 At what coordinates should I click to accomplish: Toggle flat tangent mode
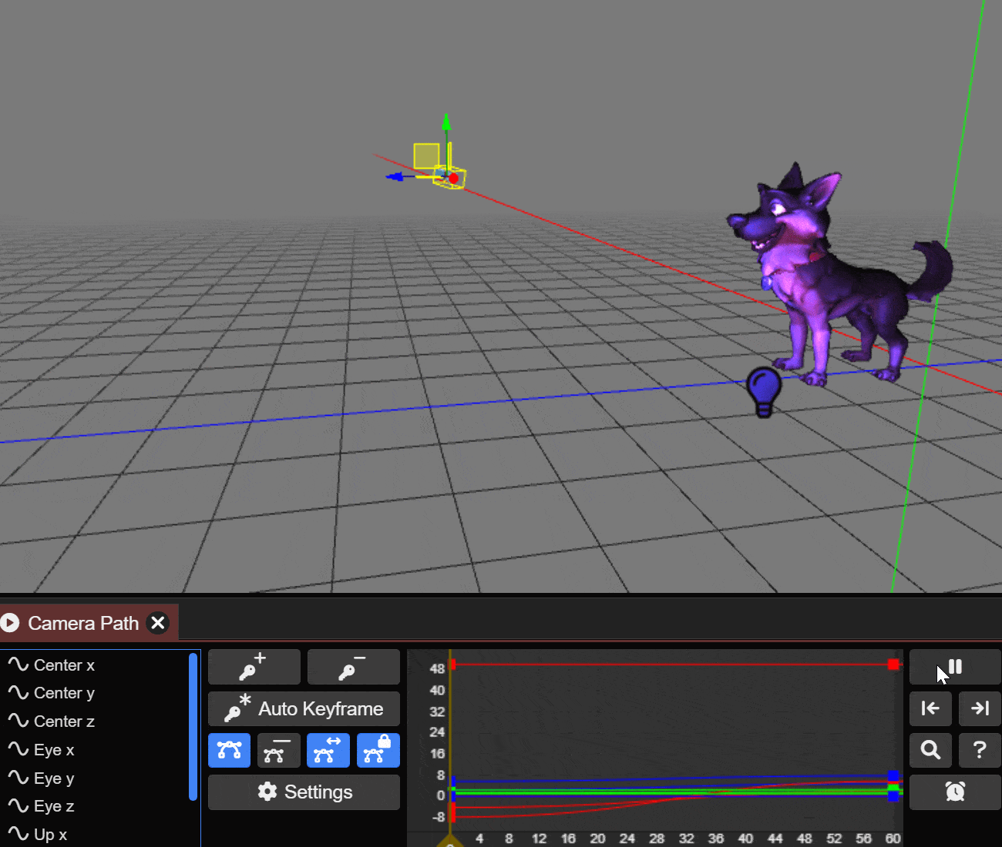(278, 750)
